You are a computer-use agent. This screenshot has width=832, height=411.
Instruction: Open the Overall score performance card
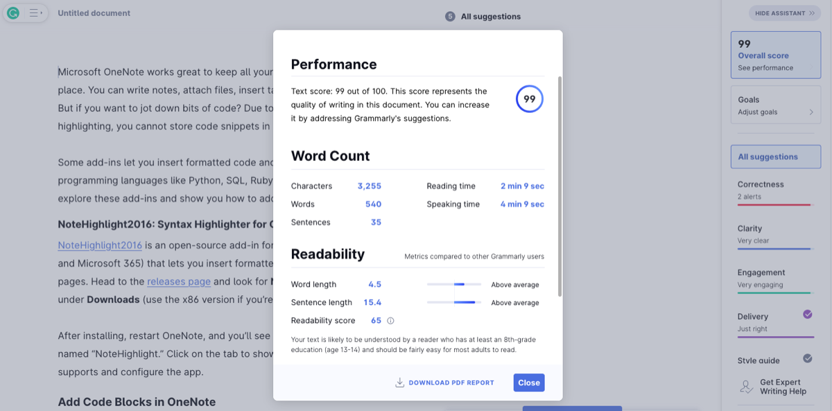tap(776, 55)
